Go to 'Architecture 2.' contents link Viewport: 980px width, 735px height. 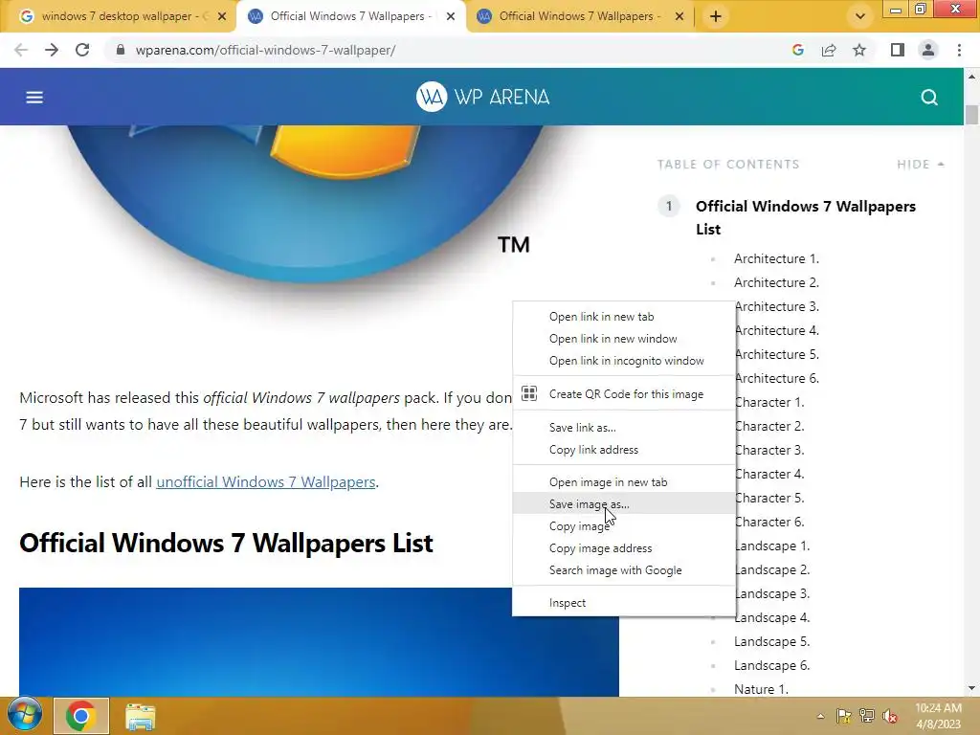[776, 282]
